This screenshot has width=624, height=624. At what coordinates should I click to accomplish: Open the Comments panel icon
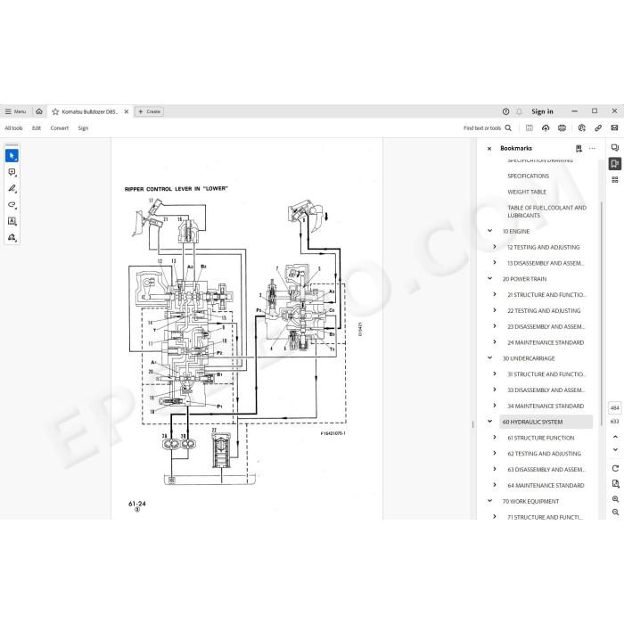pos(615,148)
